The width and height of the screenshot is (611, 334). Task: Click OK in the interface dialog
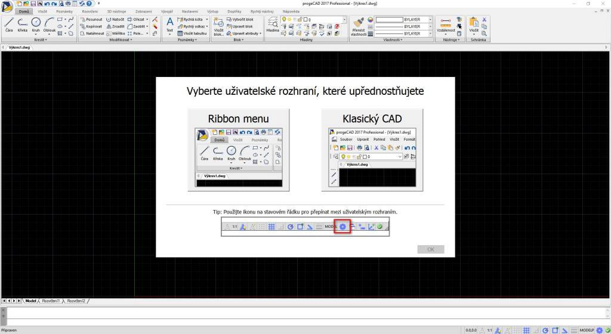click(x=431, y=249)
